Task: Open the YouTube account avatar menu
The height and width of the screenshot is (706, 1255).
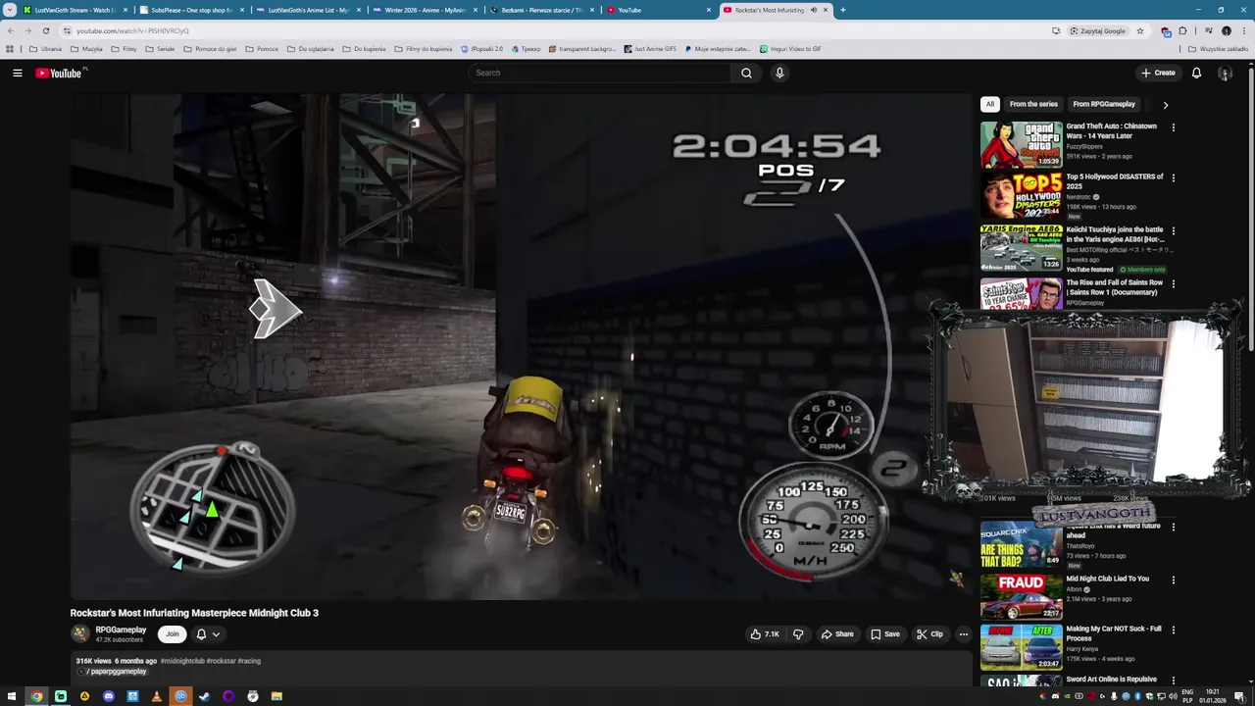Action: [1225, 73]
